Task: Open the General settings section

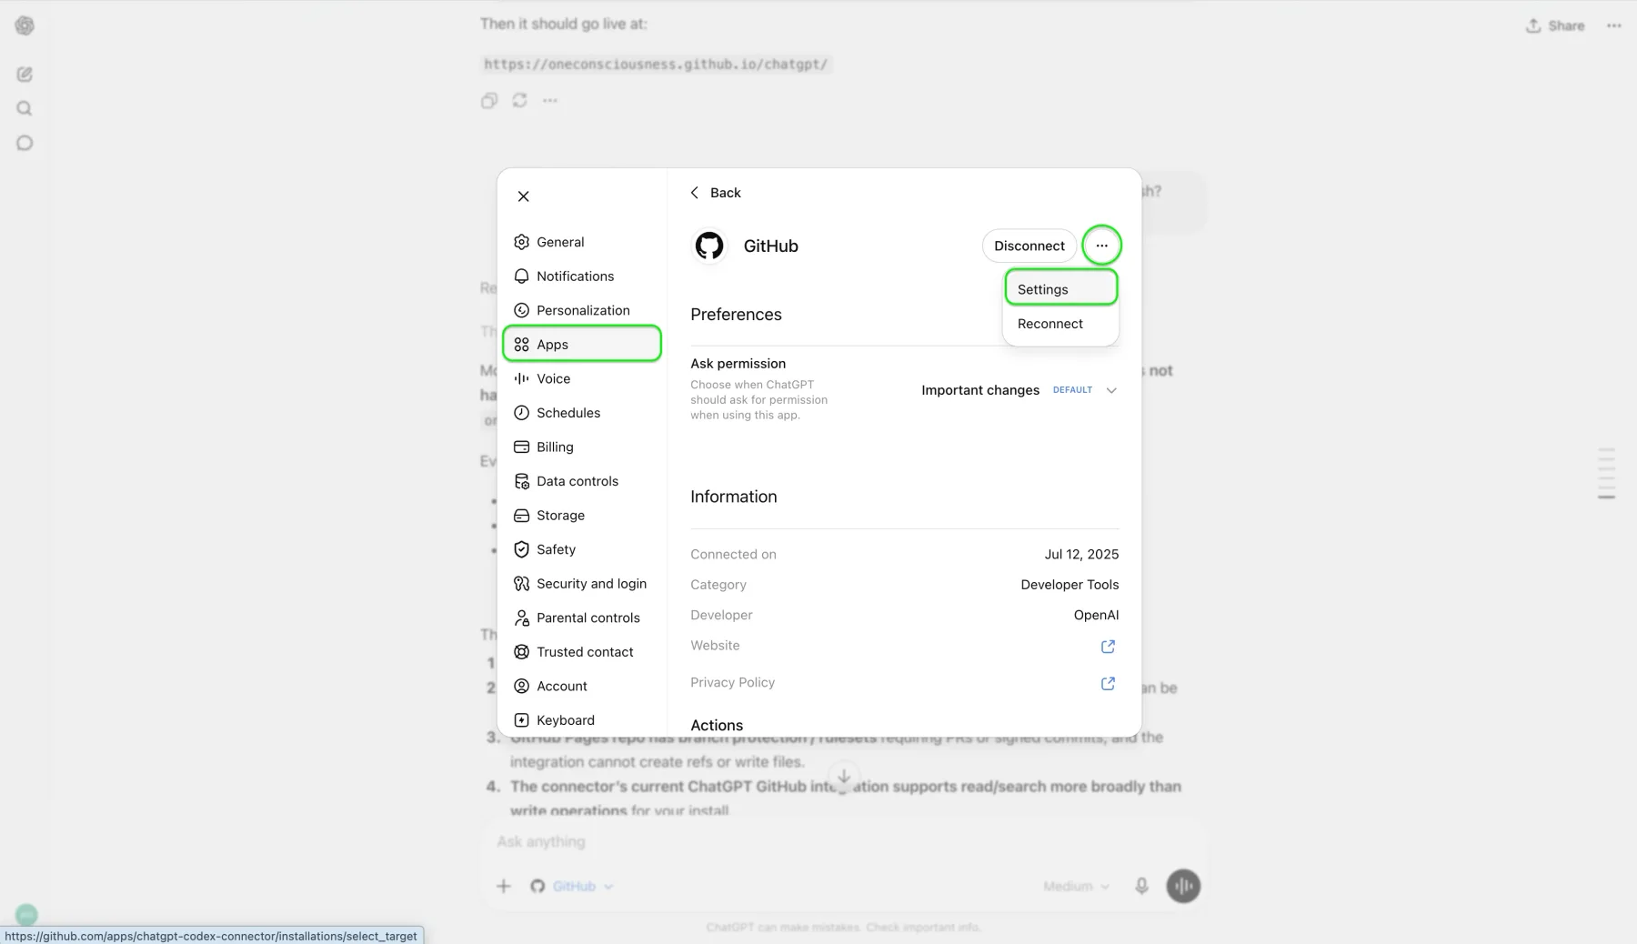Action: 582,242
